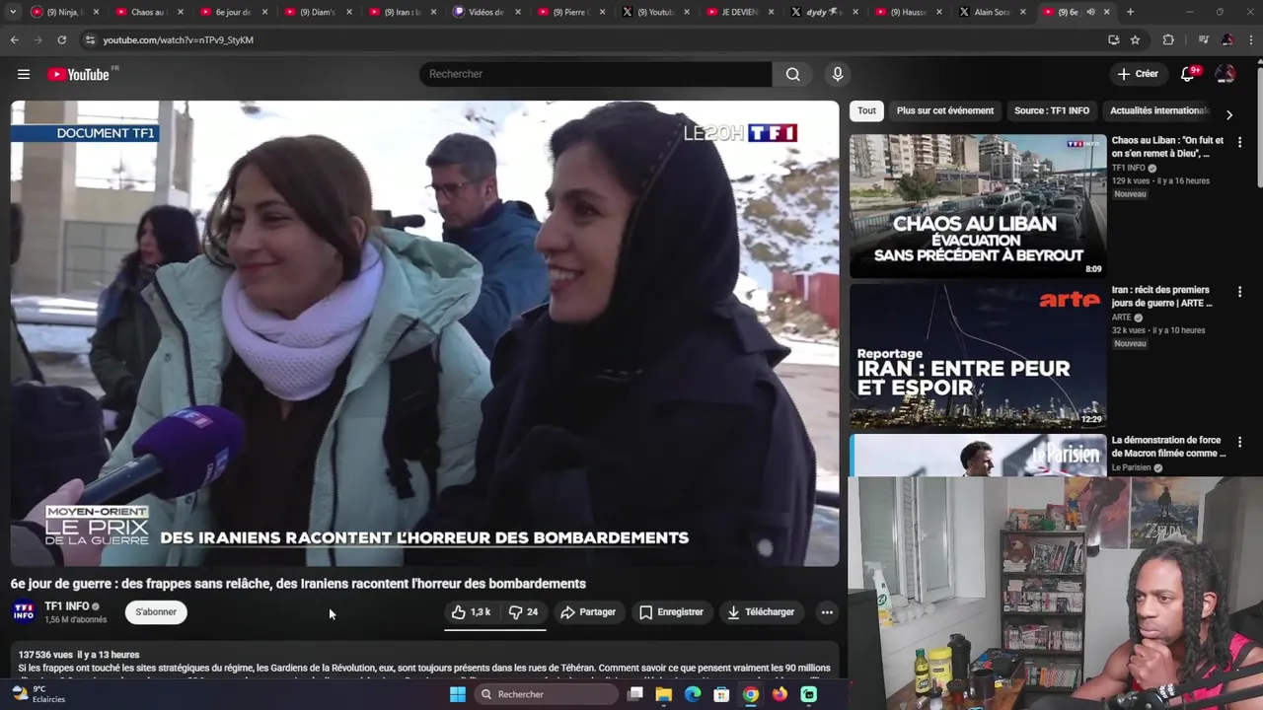Go back in browser history

click(x=14, y=39)
